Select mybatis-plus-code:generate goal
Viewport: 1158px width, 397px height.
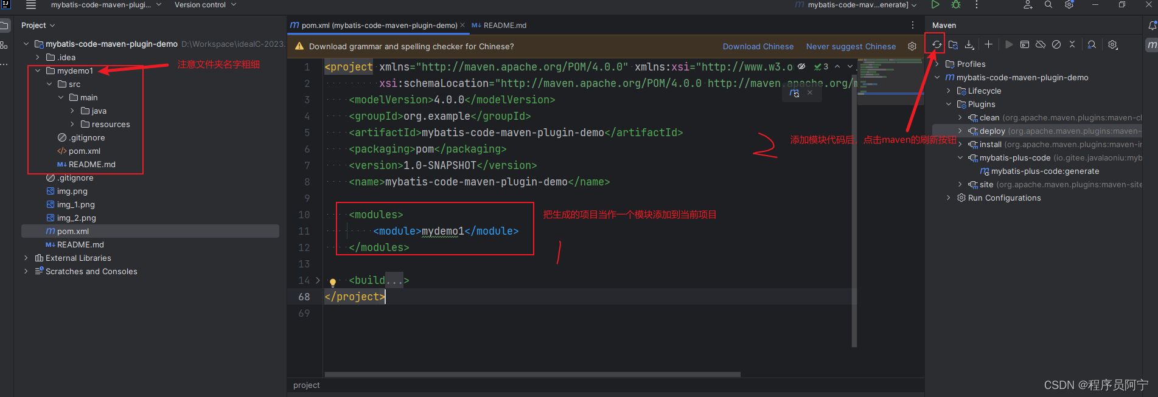pos(1045,171)
